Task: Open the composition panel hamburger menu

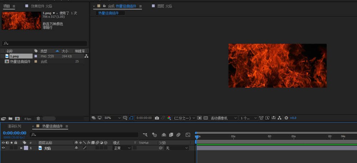Action: click(x=140, y=6)
